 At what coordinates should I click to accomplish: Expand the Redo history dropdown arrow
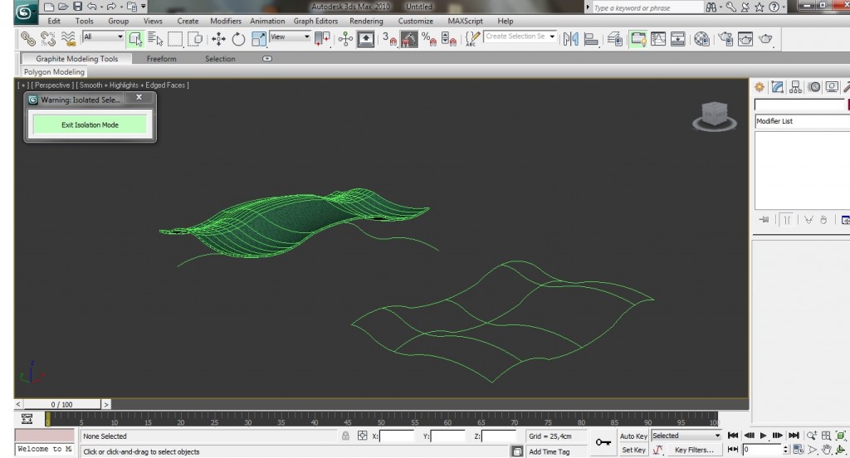121,7
